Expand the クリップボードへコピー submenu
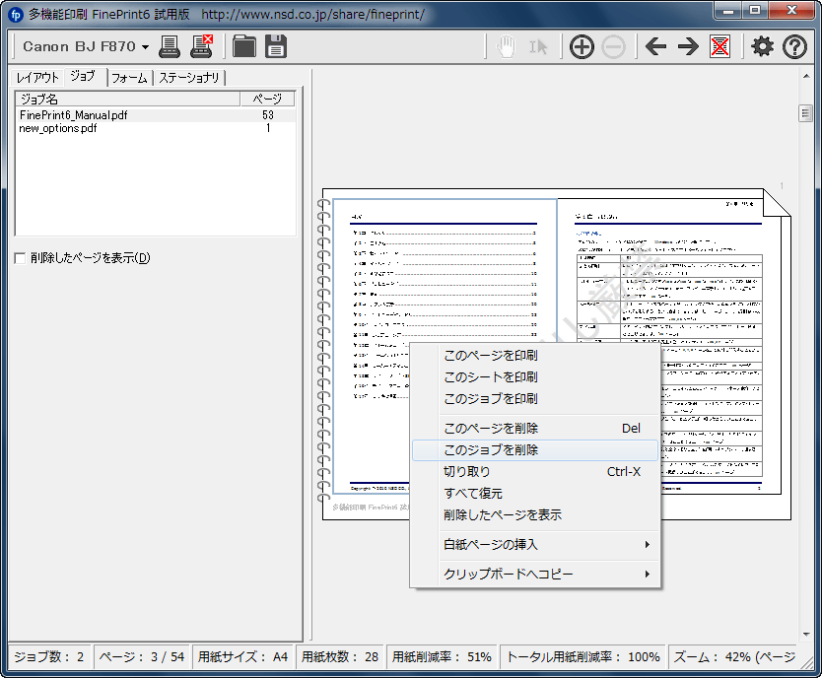 [535, 575]
